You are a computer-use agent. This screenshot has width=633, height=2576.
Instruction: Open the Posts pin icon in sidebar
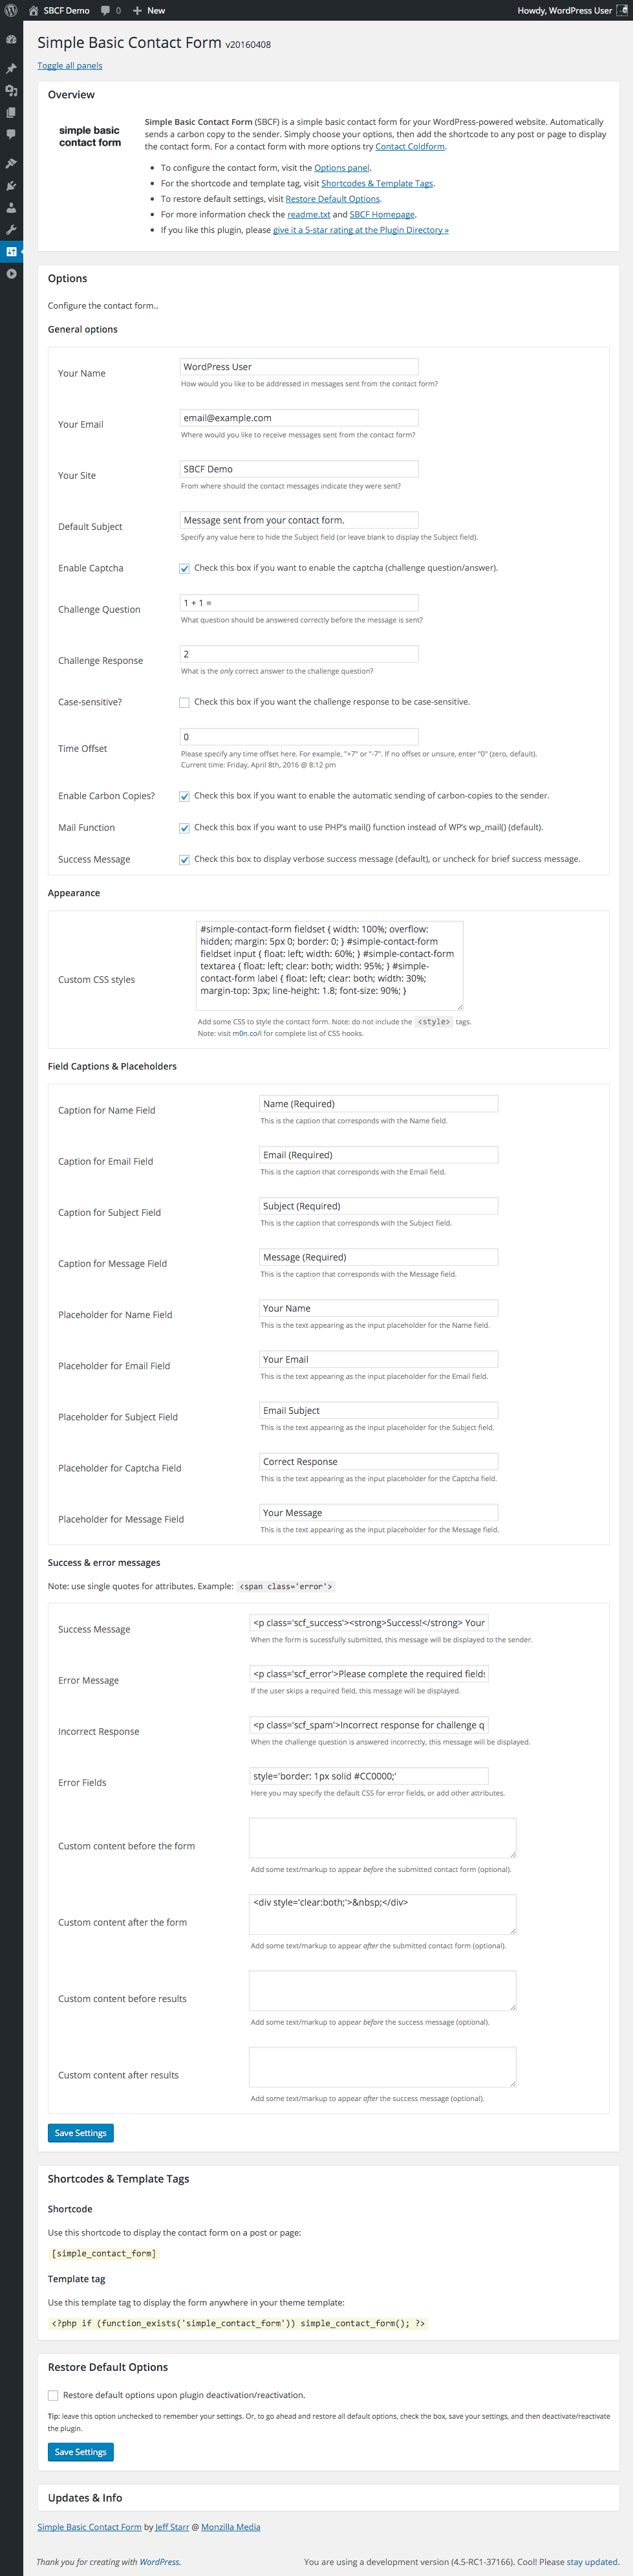(x=11, y=69)
